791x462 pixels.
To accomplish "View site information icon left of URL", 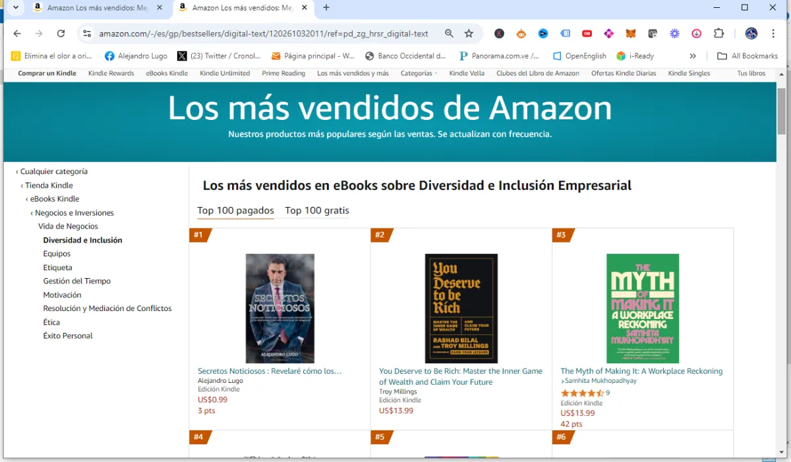I will 86,34.
